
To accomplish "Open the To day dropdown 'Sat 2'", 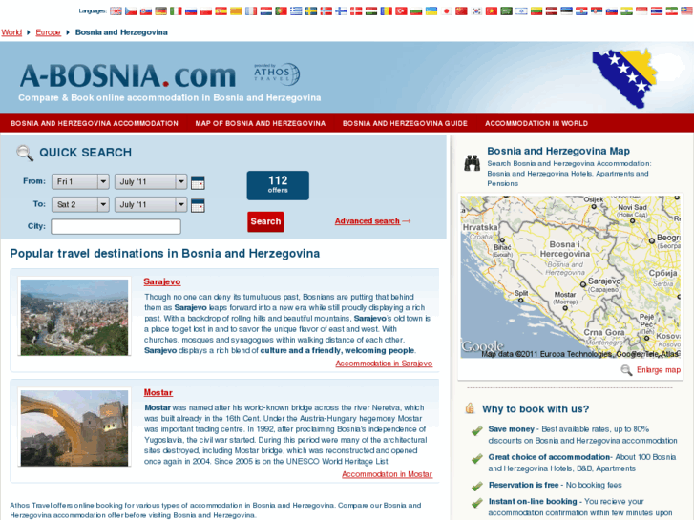I will click(x=80, y=204).
